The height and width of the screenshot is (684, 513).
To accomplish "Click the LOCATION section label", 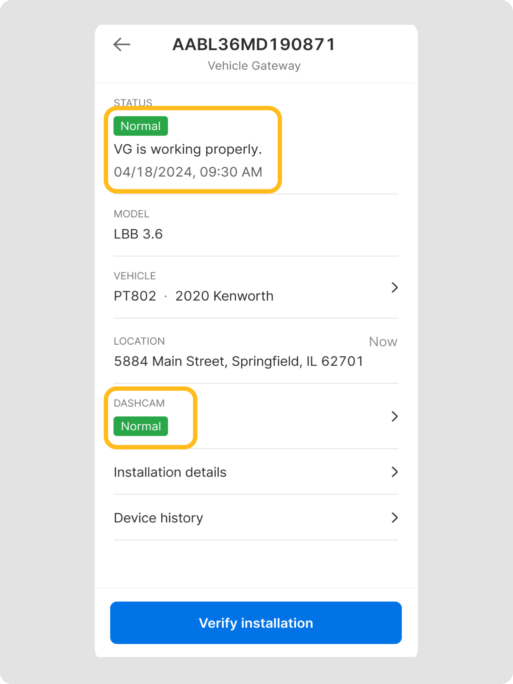I will tap(139, 341).
